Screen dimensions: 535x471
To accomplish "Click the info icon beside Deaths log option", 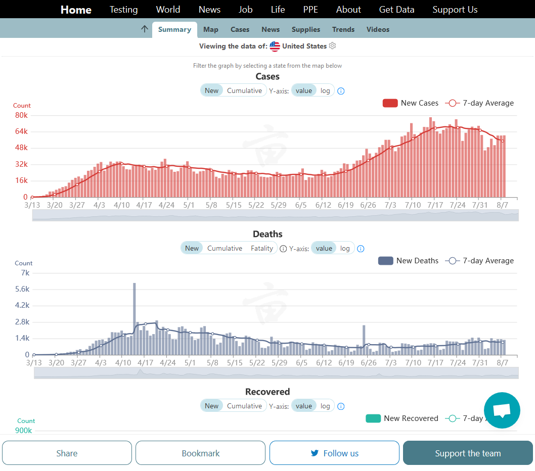I will pos(361,249).
